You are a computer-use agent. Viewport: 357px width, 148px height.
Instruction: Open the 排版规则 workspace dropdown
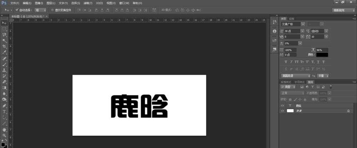pos(343,10)
